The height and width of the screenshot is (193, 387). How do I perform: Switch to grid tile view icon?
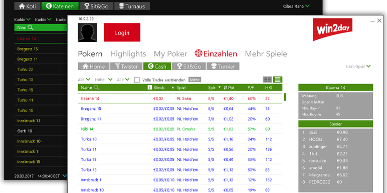[x=268, y=79]
